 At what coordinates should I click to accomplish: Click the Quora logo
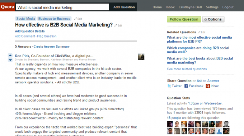[8, 7]
